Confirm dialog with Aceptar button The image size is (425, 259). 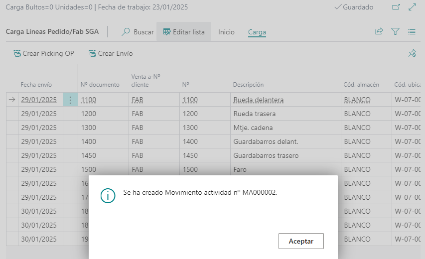(x=301, y=241)
